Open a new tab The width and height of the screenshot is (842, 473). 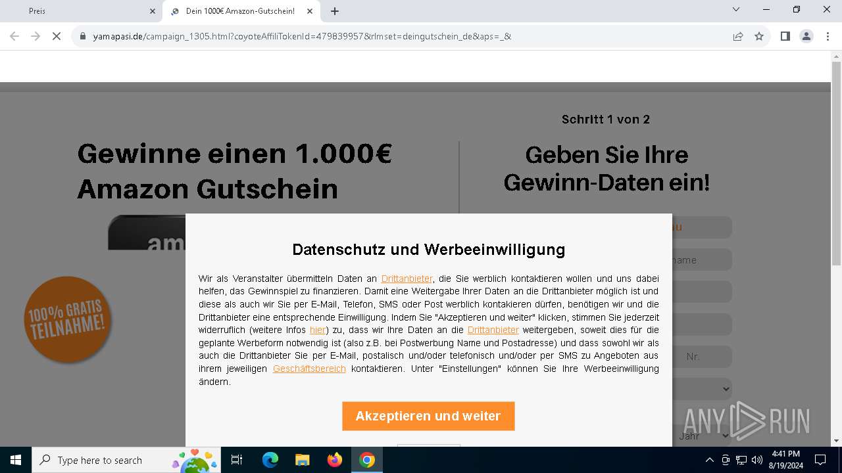point(335,11)
